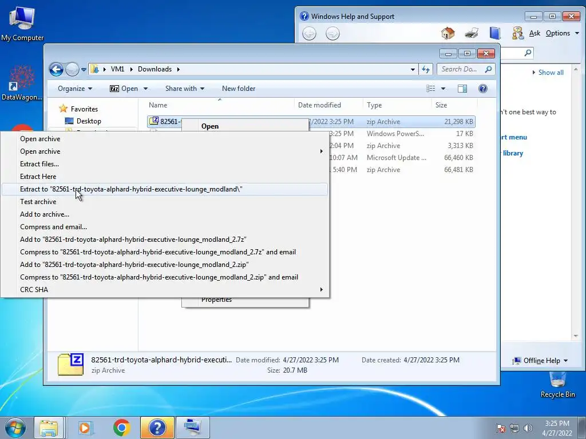
Task: Choose Add to modland_2.zip archive
Action: point(165,265)
